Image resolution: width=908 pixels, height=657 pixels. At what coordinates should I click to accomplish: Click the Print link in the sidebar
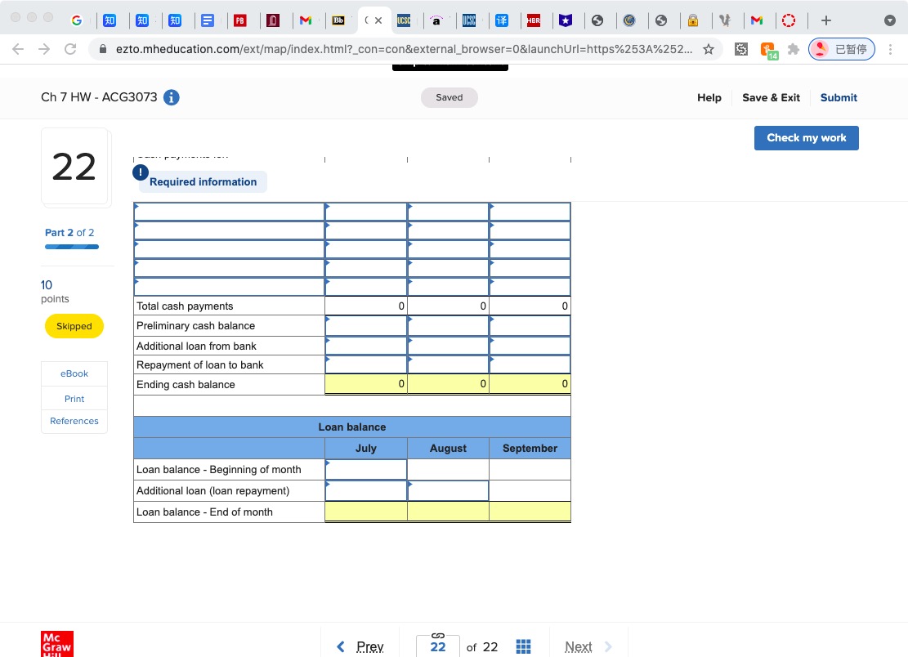point(74,398)
